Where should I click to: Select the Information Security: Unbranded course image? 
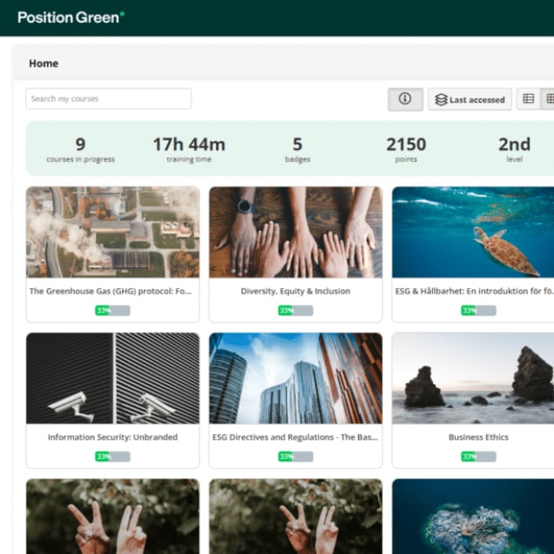(x=112, y=378)
